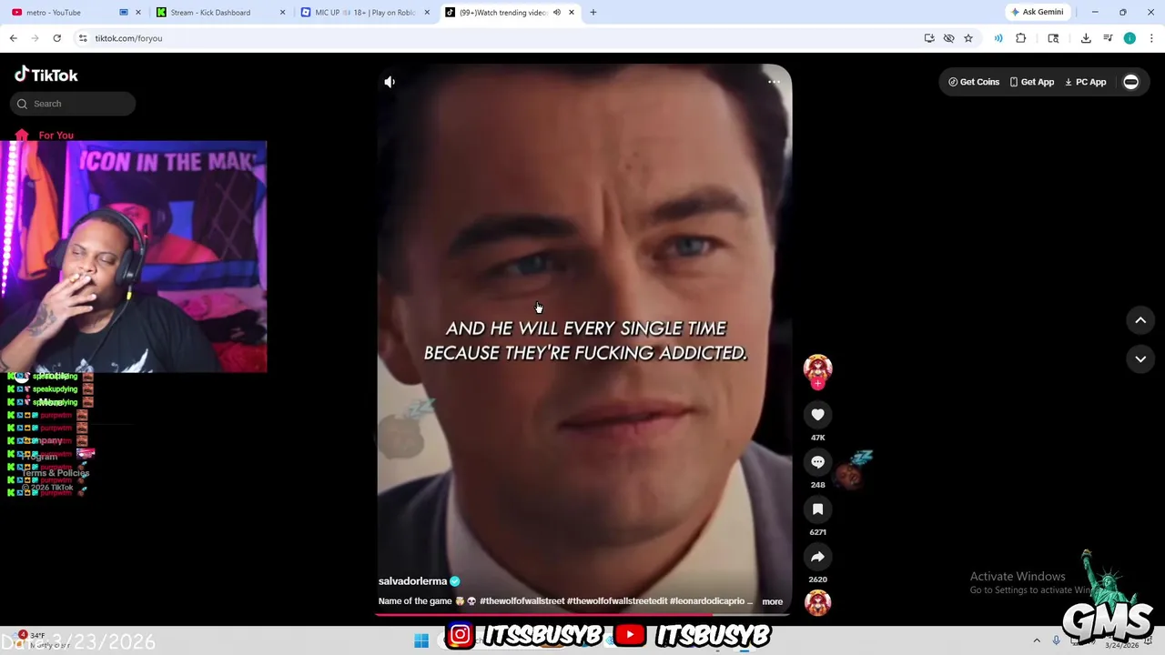
Task: Open the creator's avatar above the like button
Action: tap(817, 368)
